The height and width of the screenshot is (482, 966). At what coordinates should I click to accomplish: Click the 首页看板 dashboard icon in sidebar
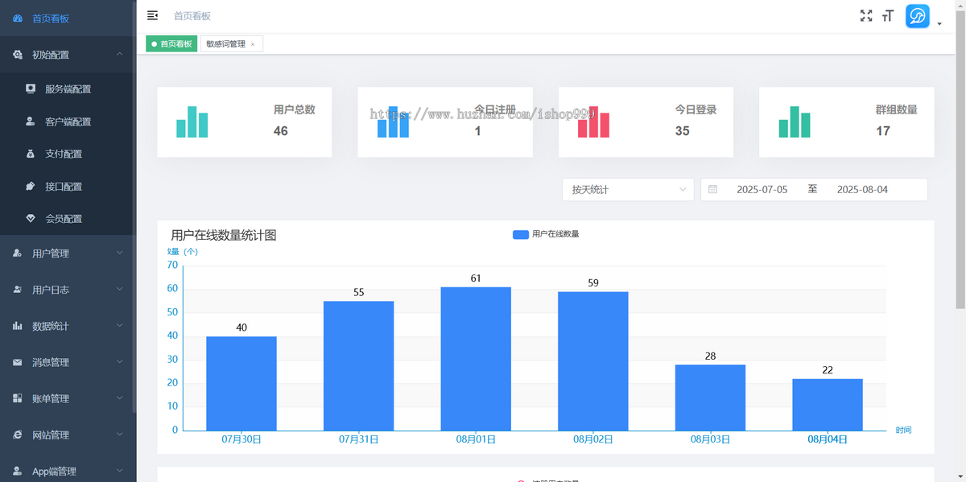[18, 19]
